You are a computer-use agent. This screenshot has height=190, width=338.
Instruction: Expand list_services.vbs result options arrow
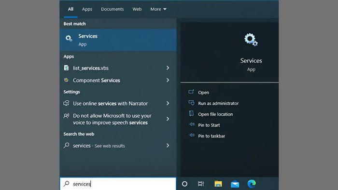tap(168, 68)
